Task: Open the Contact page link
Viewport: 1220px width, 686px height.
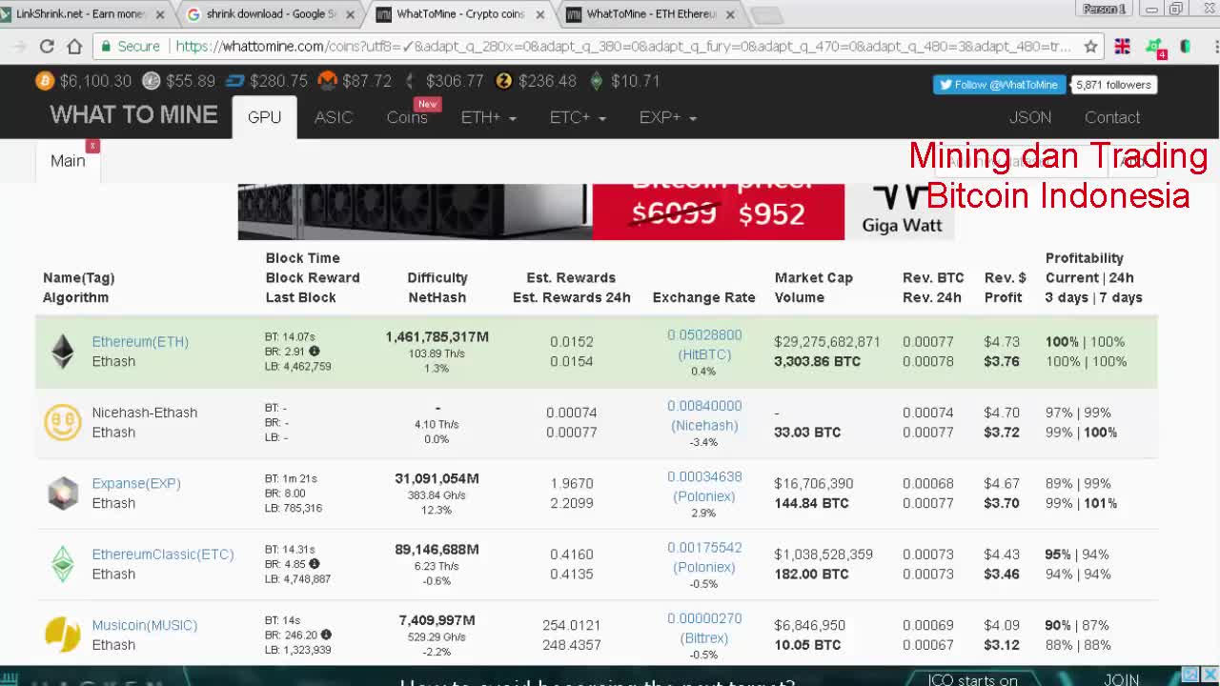Action: [x=1112, y=117]
